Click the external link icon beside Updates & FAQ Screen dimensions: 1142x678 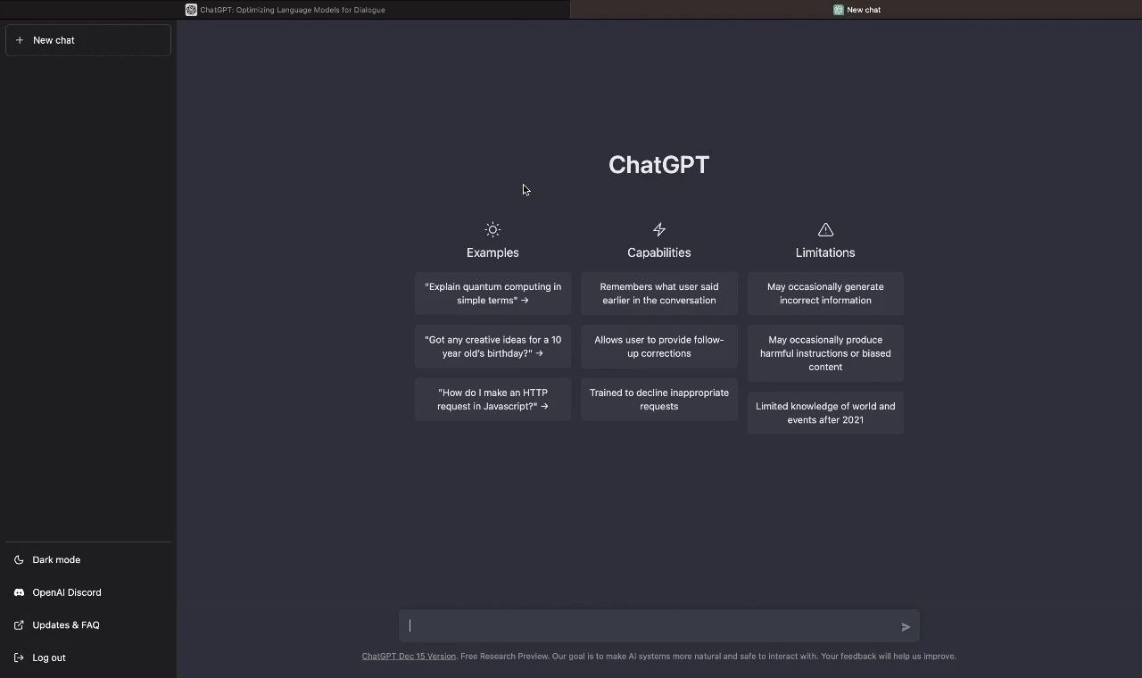(x=19, y=625)
